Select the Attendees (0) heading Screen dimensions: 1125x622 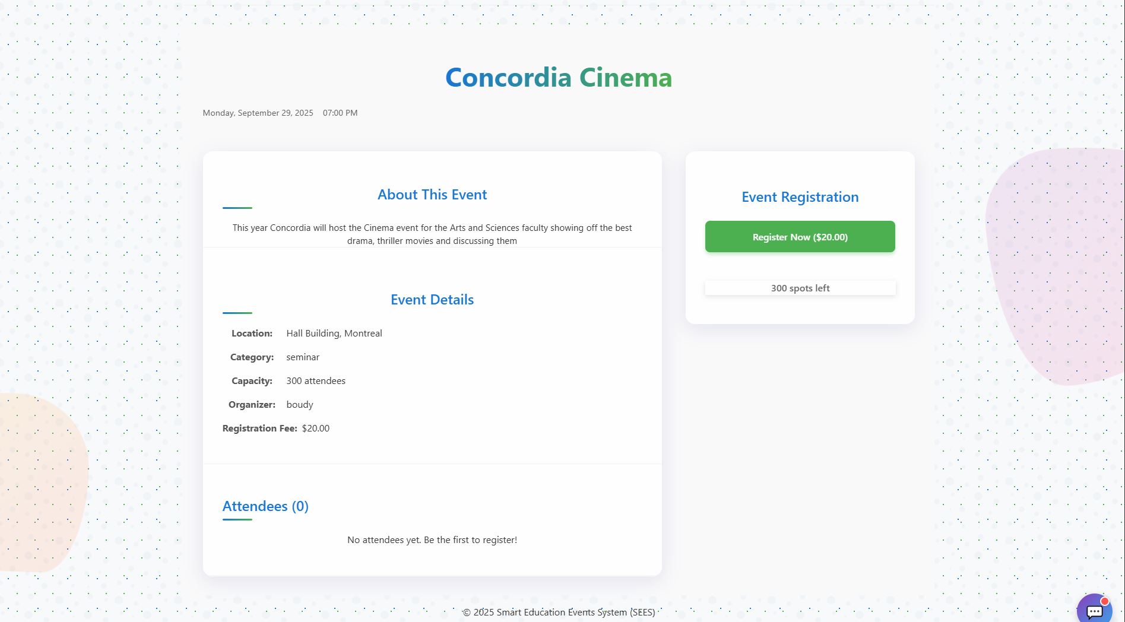(265, 506)
